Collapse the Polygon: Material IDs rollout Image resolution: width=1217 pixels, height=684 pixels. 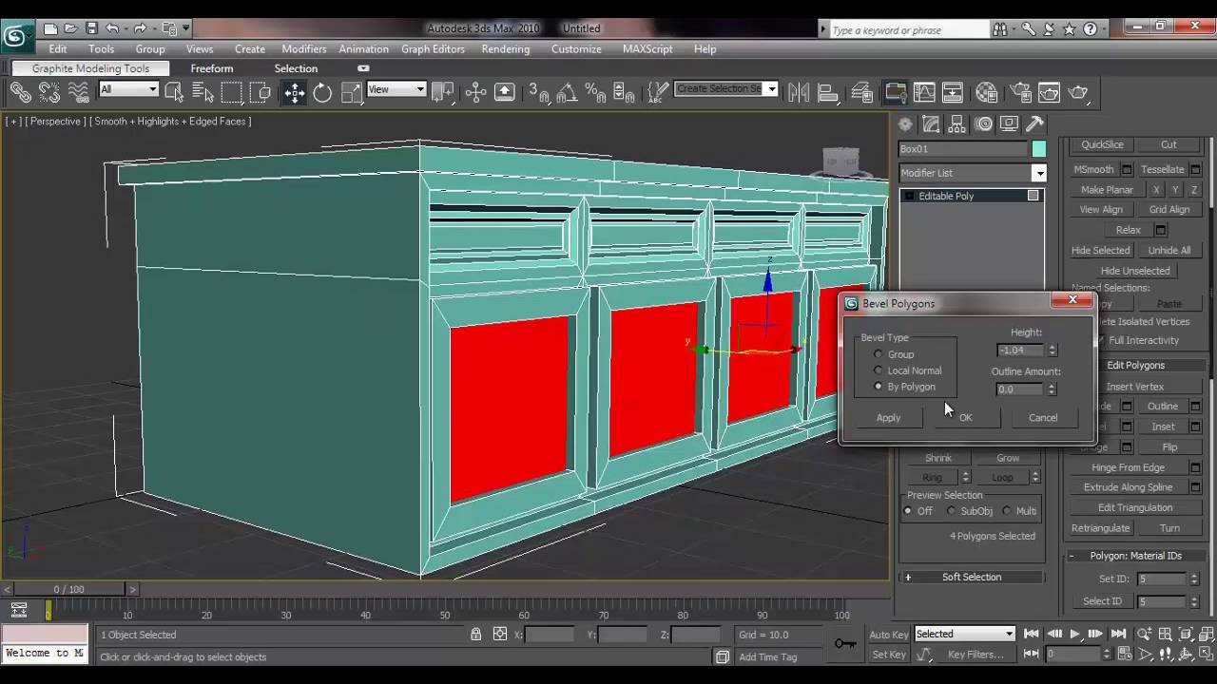[x=1135, y=556]
